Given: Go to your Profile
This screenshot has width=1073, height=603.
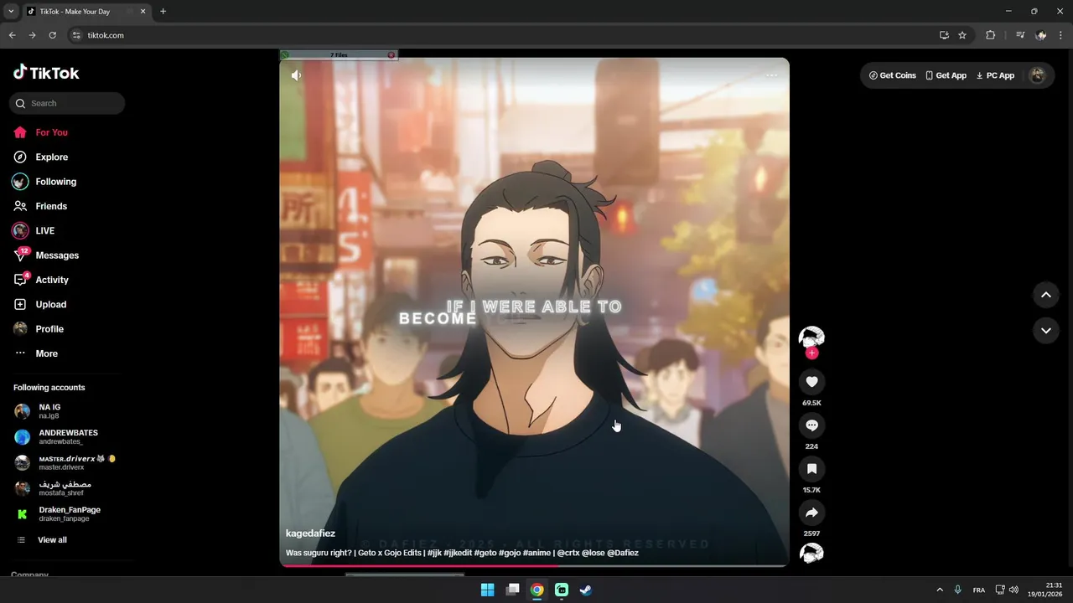Looking at the screenshot, I should 39,329.
